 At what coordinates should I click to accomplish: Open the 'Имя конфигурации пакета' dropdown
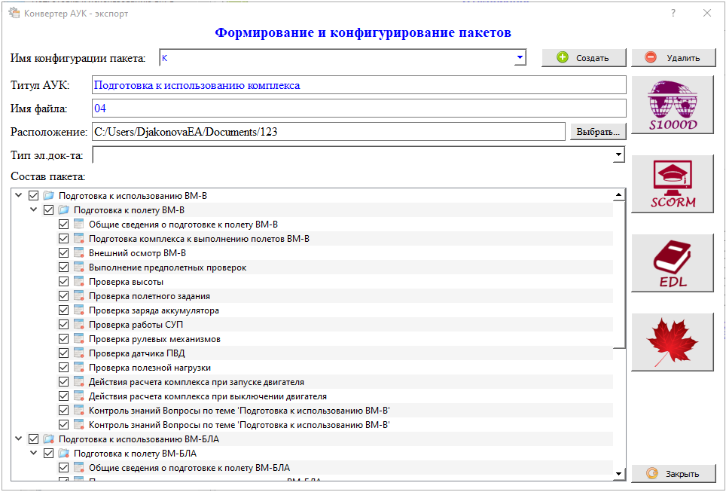click(x=520, y=58)
